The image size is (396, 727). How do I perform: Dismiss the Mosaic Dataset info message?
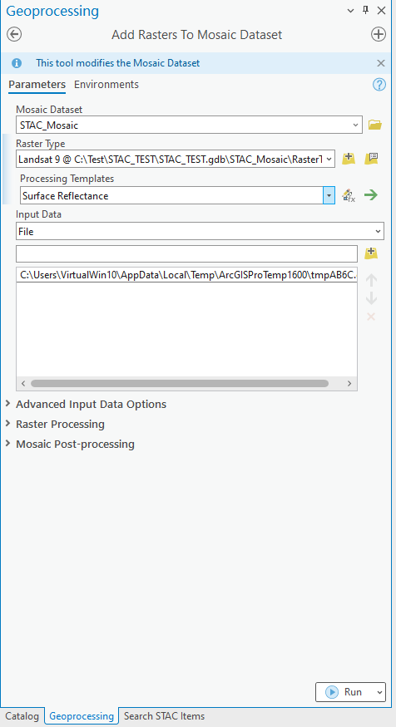(x=381, y=63)
